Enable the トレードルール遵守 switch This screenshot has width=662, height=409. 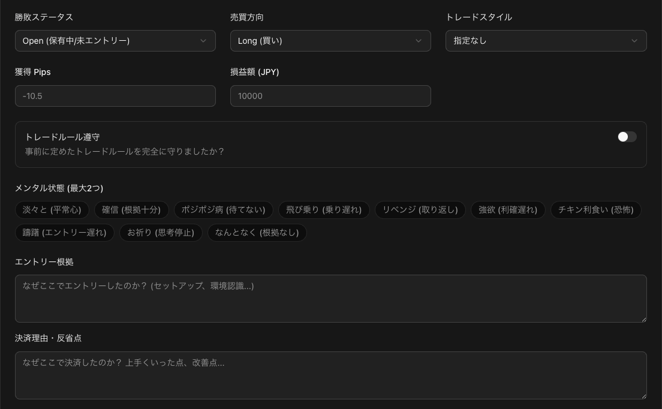click(627, 137)
